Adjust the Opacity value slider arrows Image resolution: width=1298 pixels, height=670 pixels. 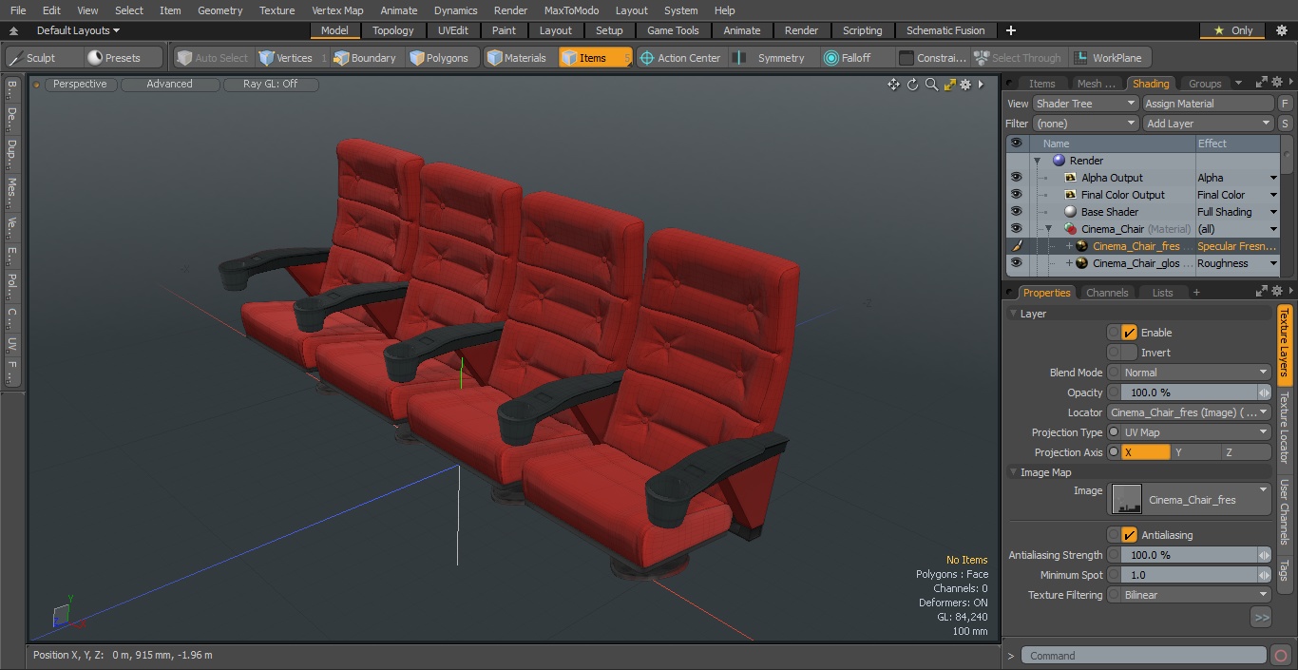[1264, 392]
